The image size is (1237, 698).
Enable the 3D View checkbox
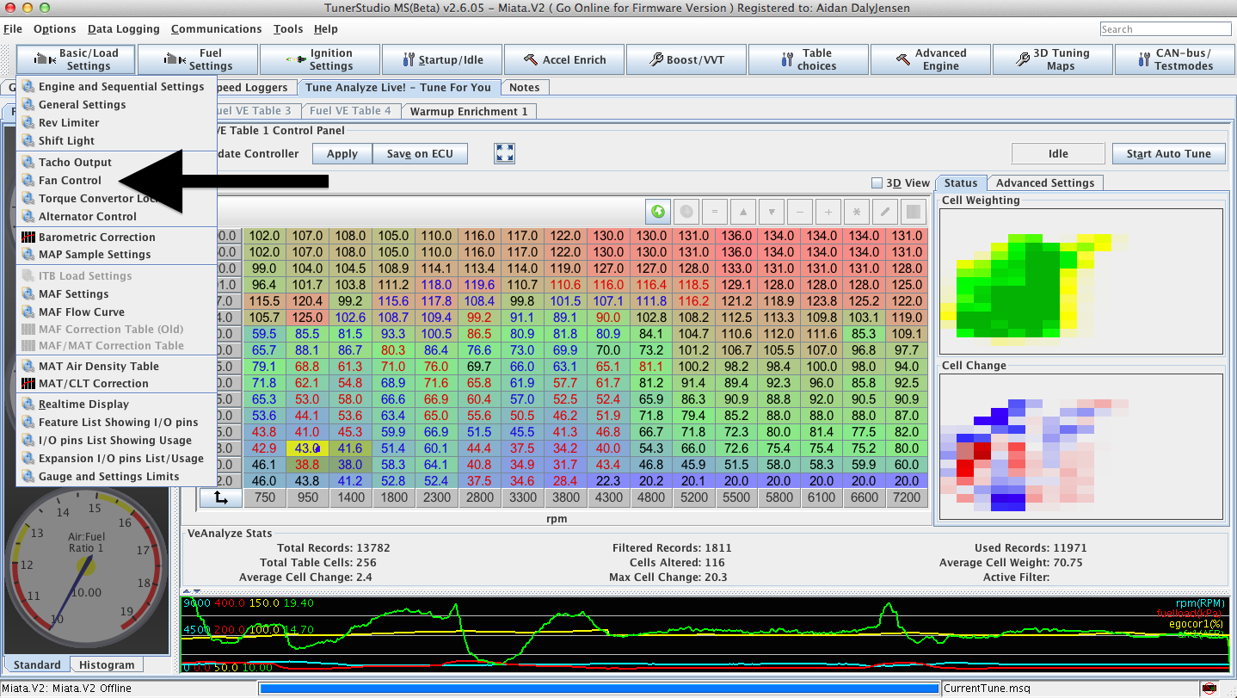[x=877, y=182]
